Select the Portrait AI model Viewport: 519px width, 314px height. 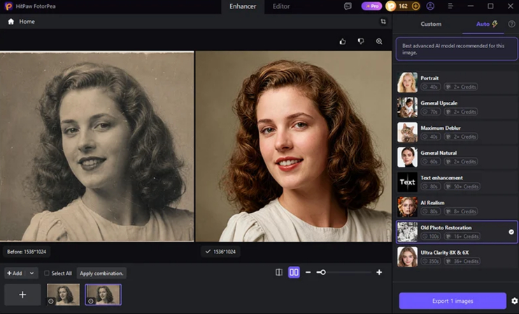[x=457, y=82]
